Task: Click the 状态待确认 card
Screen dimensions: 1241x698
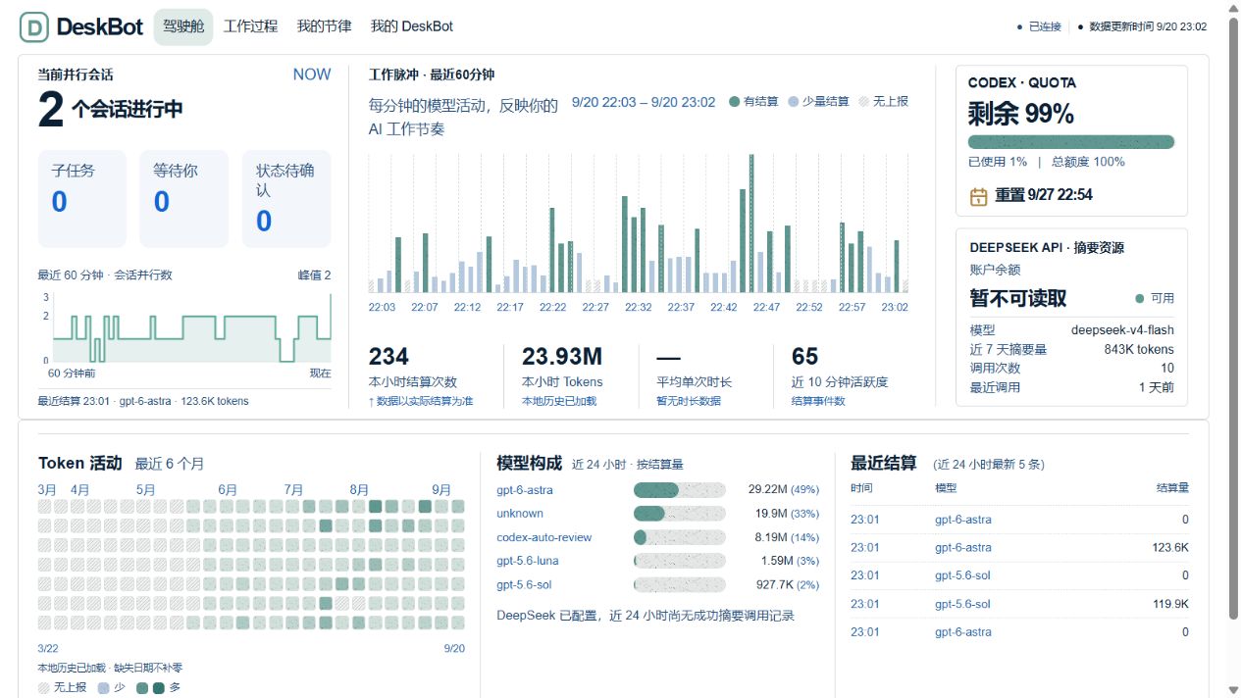Action: pyautogui.click(x=286, y=198)
